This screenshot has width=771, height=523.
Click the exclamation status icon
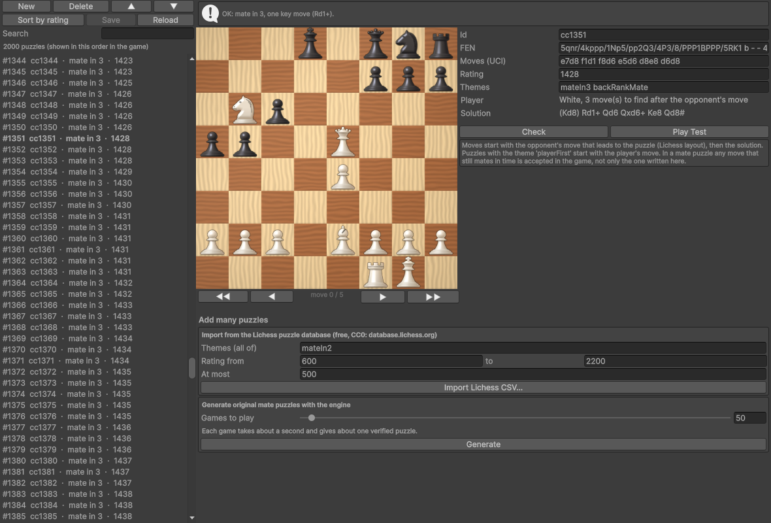coord(210,14)
